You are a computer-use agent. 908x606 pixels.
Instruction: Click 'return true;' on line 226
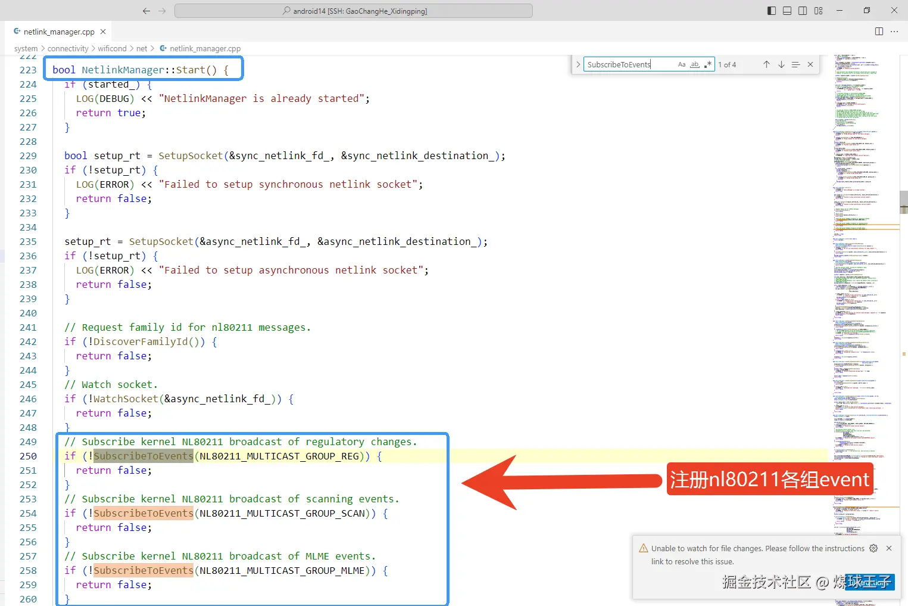[x=111, y=113]
